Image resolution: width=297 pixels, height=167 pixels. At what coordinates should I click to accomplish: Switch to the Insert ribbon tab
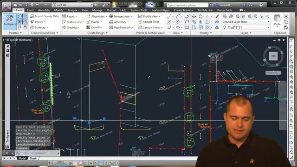pyautogui.click(x=30, y=10)
